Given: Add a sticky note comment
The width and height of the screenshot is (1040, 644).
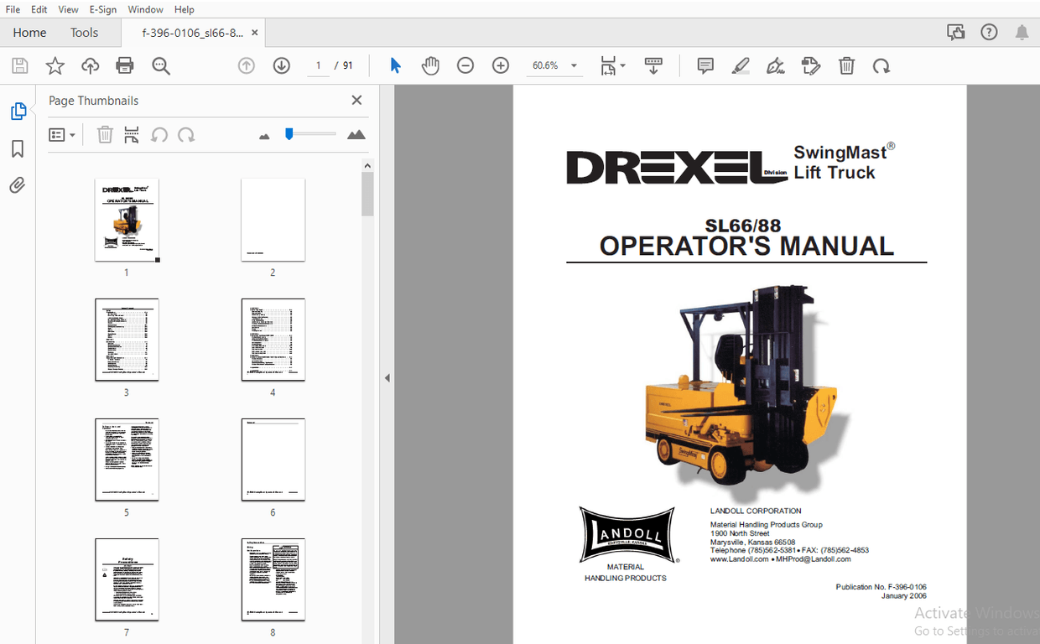Looking at the screenshot, I should [x=705, y=65].
